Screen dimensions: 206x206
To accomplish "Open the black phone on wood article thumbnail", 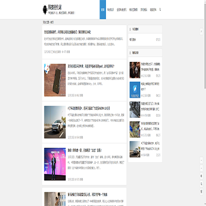I will click(55, 80).
